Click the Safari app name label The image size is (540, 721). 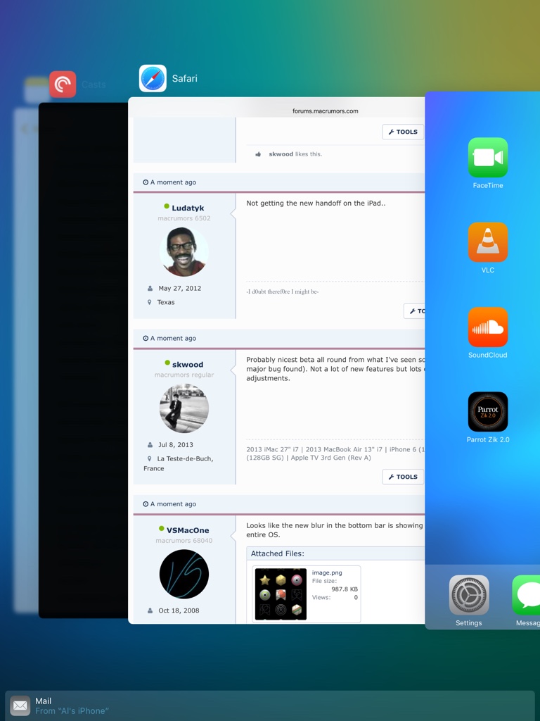click(185, 79)
